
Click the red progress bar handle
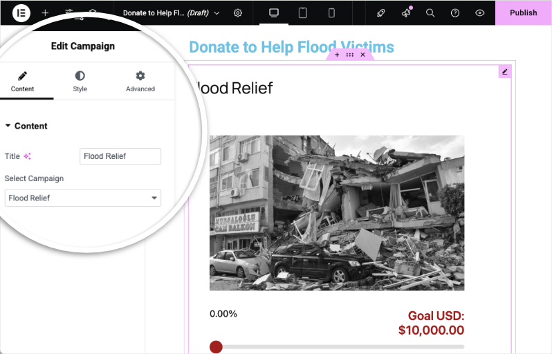[216, 347]
